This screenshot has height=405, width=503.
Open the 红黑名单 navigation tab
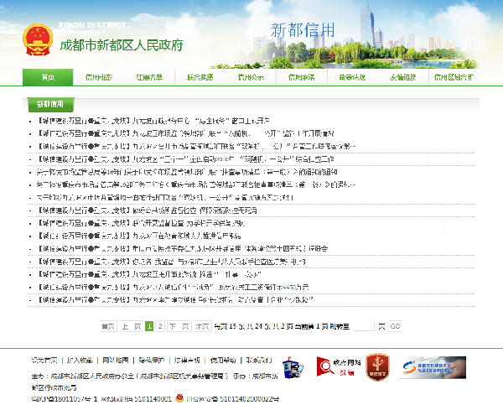point(149,77)
